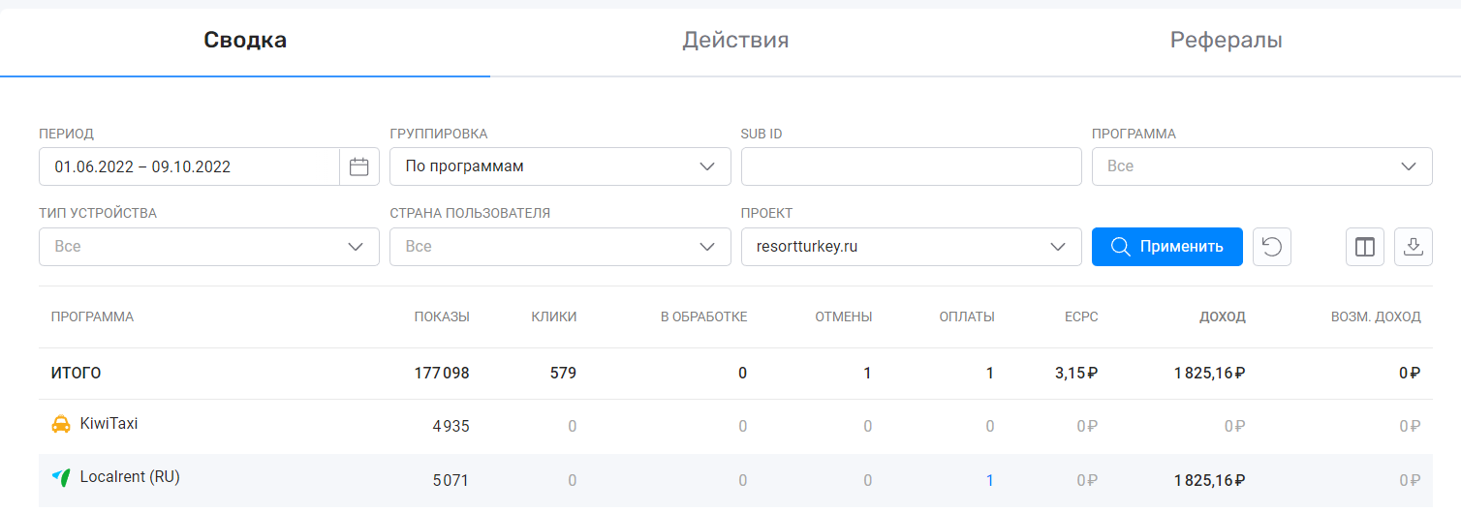Sort by the Доход column header
1461x512 pixels.
tap(1222, 316)
